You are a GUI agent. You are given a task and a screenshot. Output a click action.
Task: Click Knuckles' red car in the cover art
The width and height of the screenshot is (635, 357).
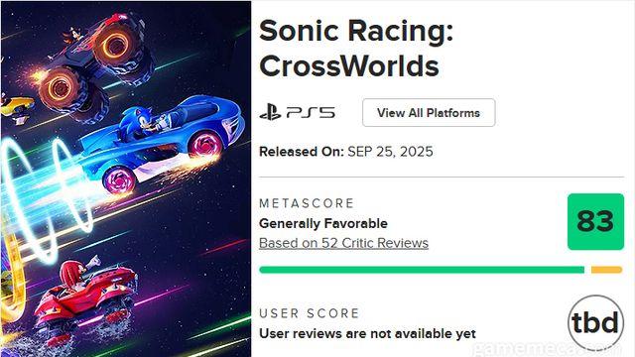point(87,297)
